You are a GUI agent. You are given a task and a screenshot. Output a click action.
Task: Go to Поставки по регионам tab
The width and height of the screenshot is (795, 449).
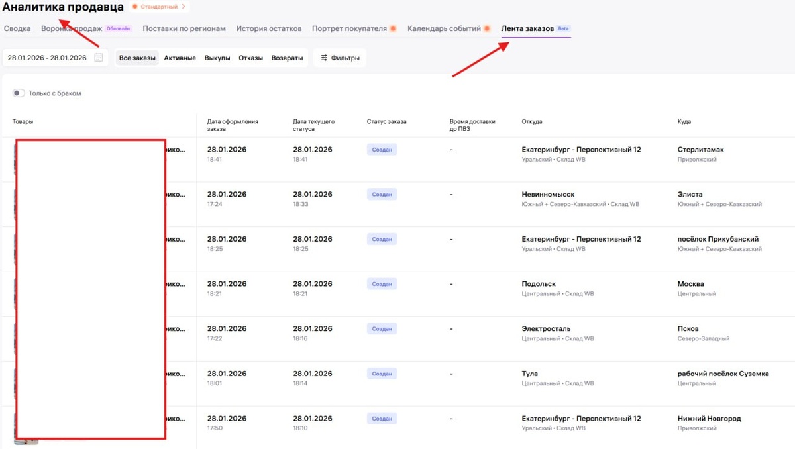tap(184, 29)
